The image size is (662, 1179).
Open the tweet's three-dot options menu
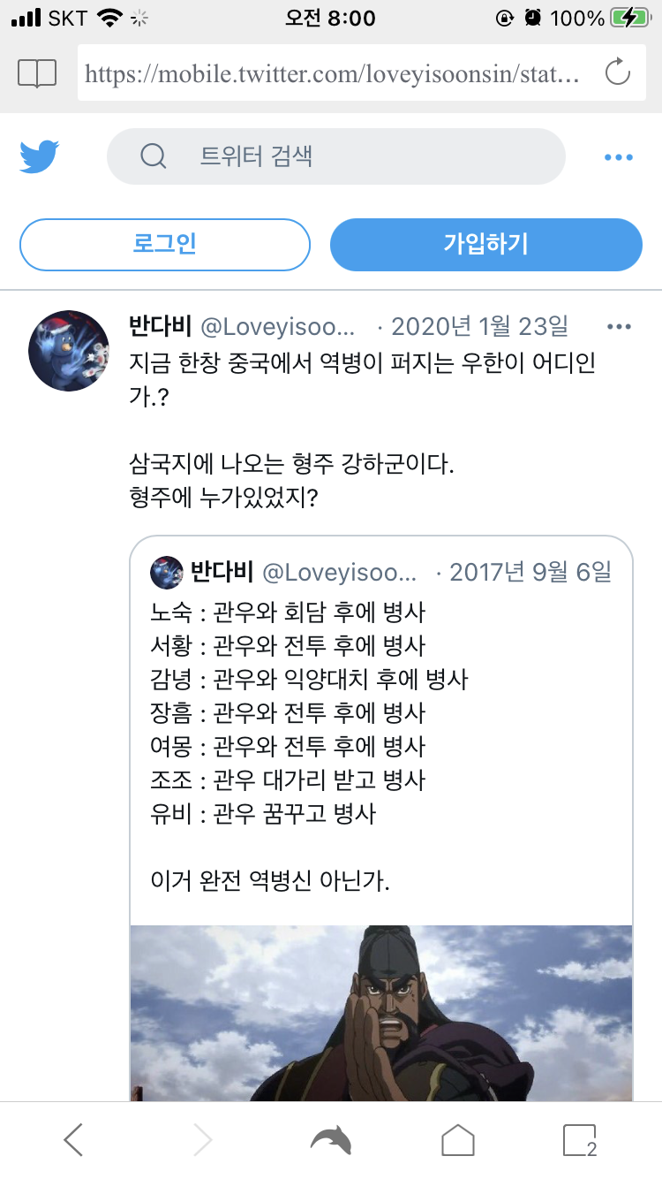pyautogui.click(x=620, y=327)
